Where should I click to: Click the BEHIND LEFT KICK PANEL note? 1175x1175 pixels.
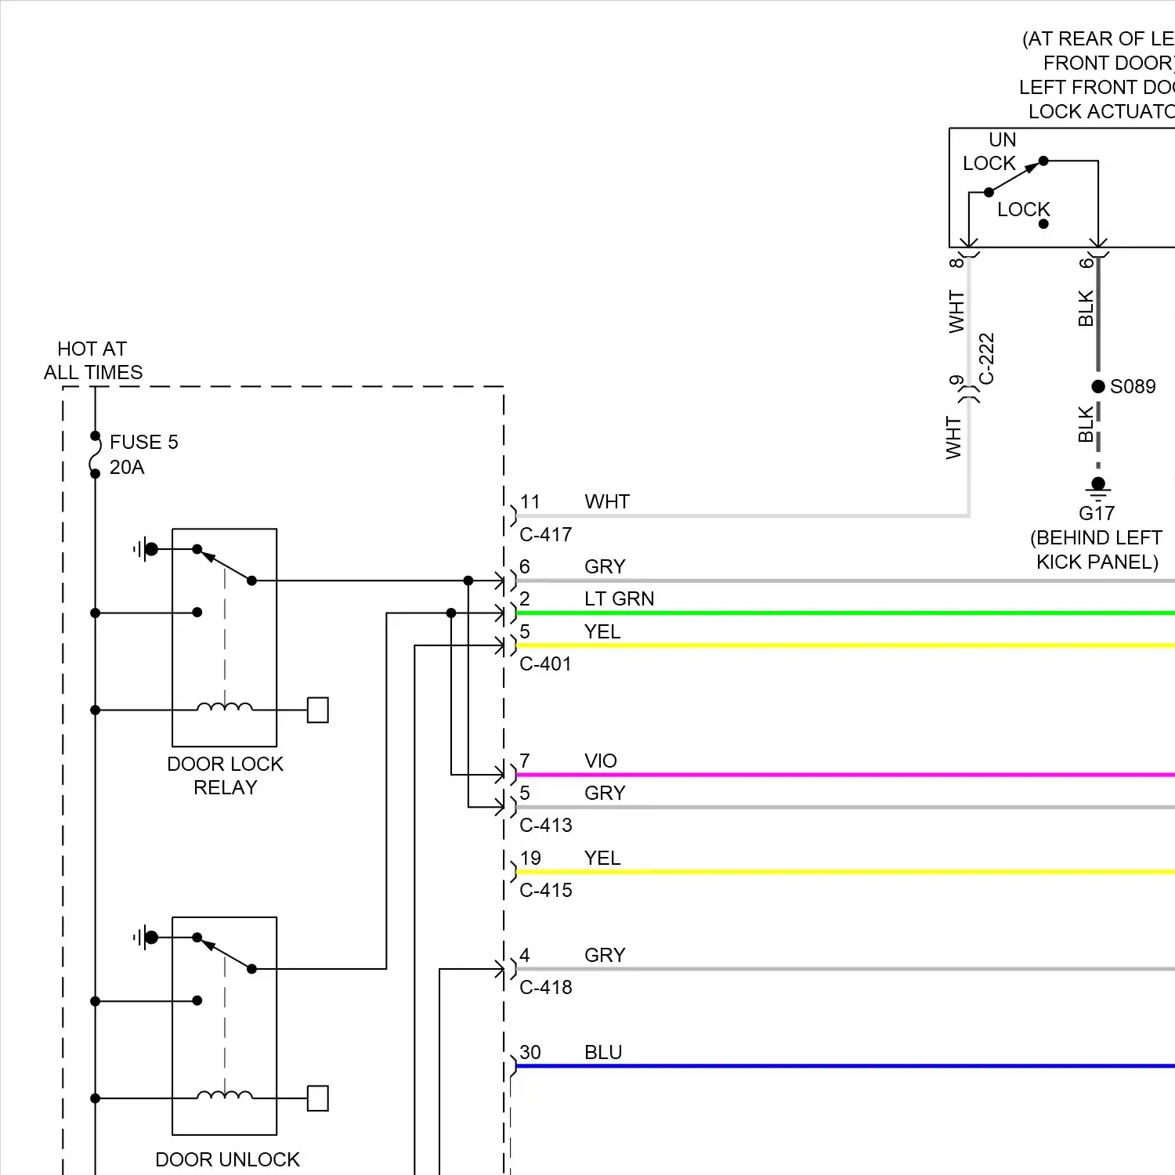(x=1097, y=550)
